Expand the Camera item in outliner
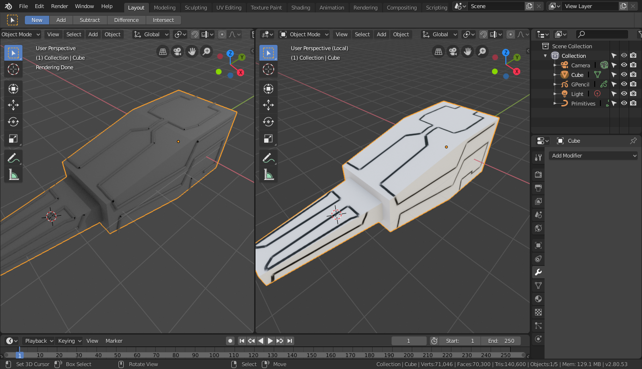This screenshot has width=642, height=369. (x=555, y=65)
